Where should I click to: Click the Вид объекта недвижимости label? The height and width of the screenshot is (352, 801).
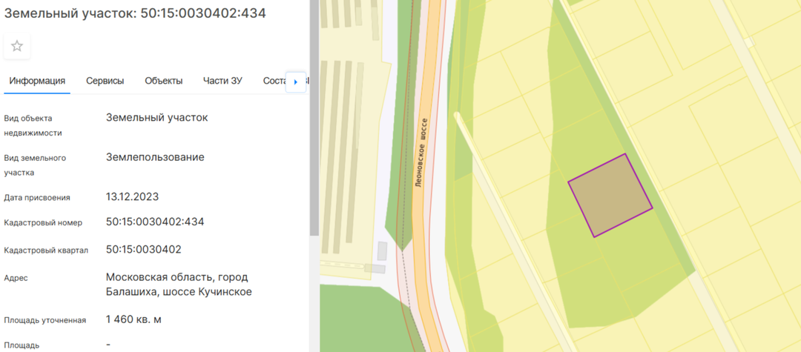tap(33, 125)
